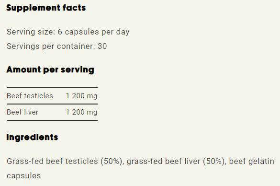Click the word Supplement in the title
The width and height of the screenshot is (280, 186).
tap(33, 8)
